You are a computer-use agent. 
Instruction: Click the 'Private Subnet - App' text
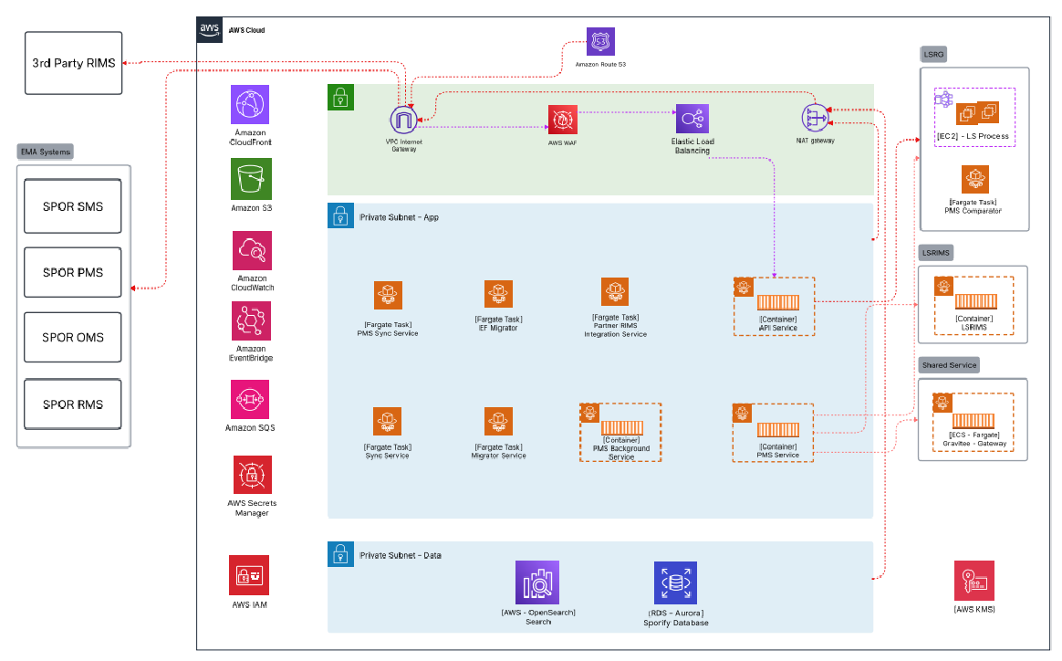pos(399,217)
